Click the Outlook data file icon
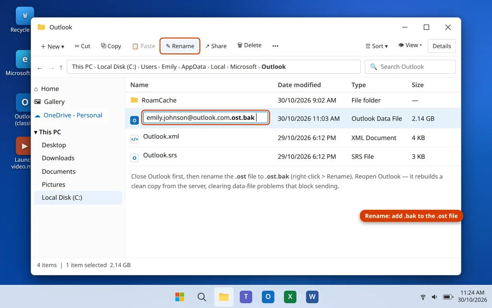Viewport: 492px width, 308px height. tap(135, 120)
